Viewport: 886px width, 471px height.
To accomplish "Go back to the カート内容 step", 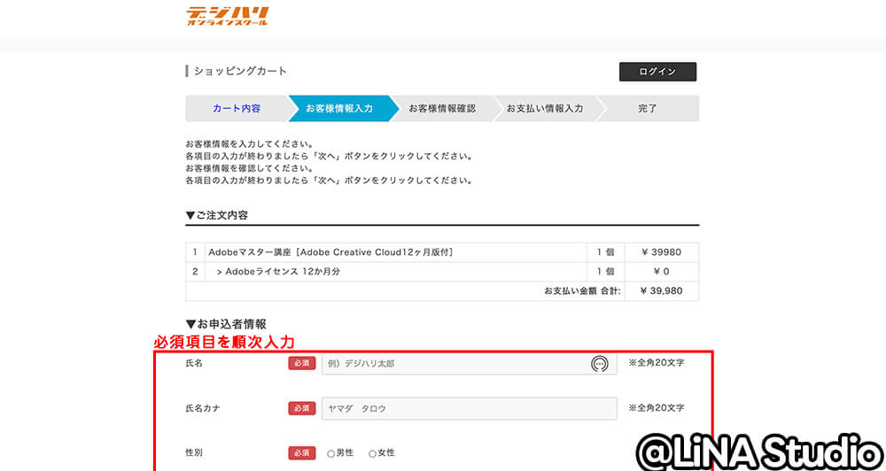I will (x=237, y=109).
